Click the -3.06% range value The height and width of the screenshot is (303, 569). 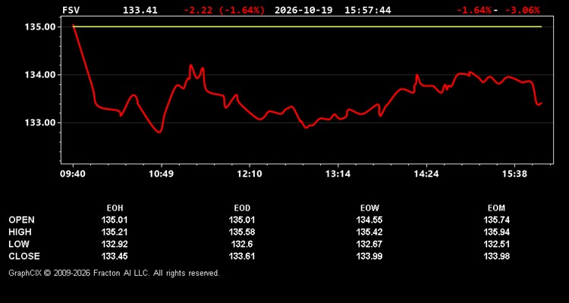point(523,10)
